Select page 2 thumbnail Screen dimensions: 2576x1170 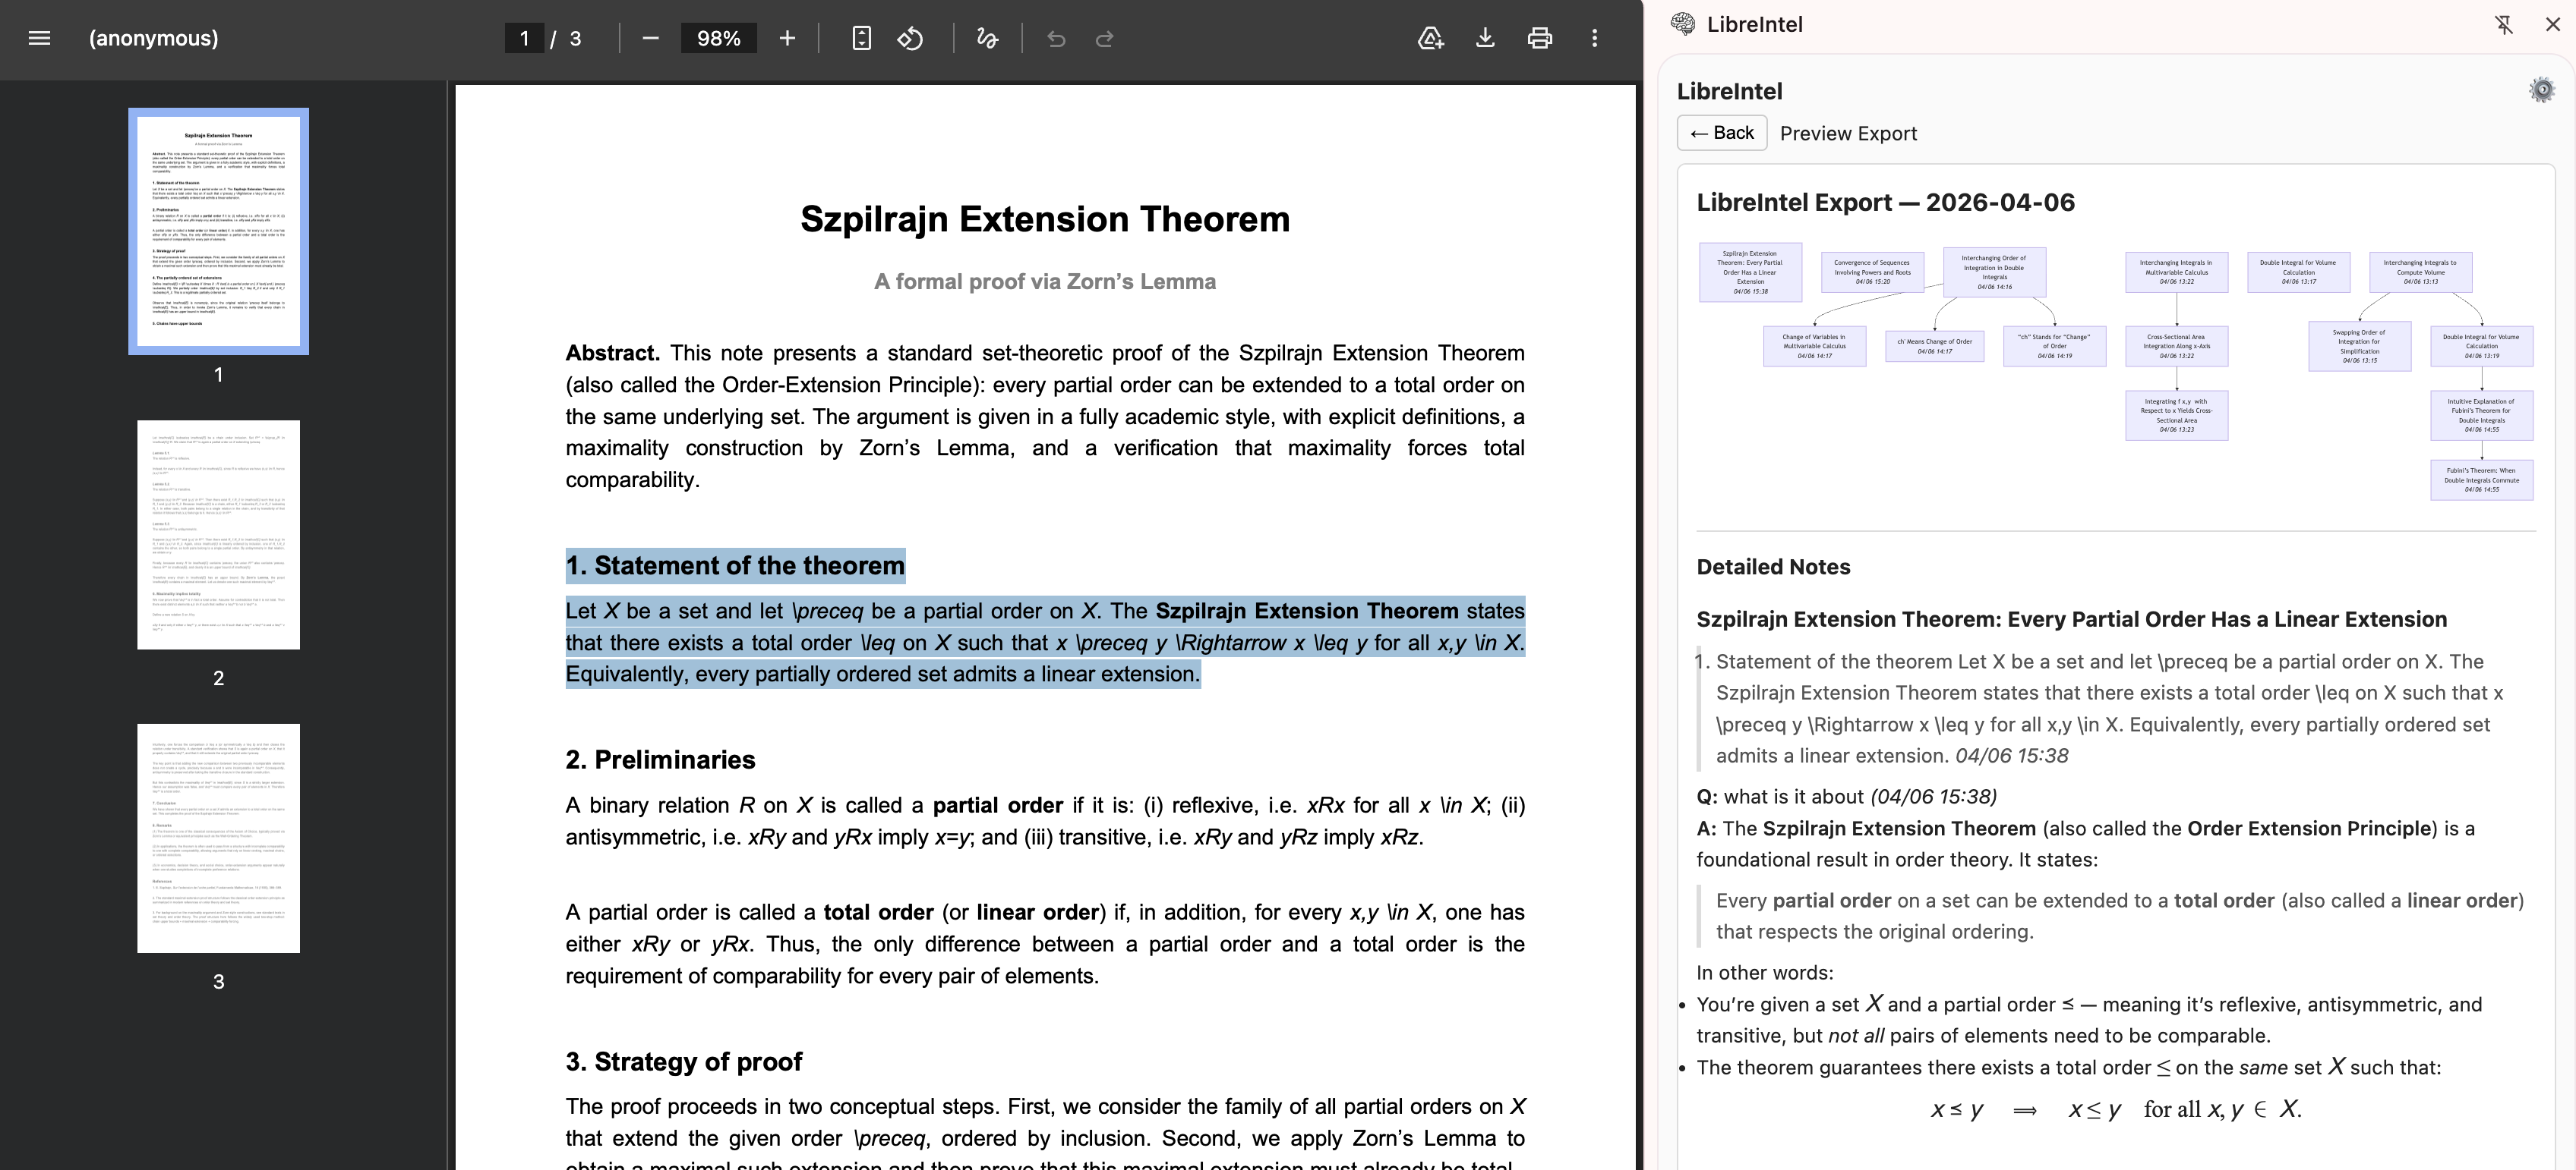click(x=218, y=535)
